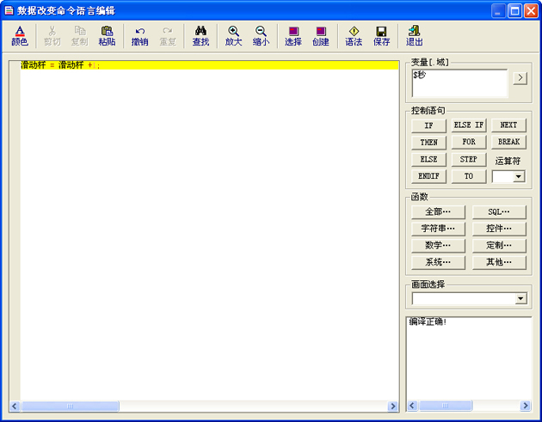Insert the STEP keyword
The height and width of the screenshot is (422, 542).
469,159
